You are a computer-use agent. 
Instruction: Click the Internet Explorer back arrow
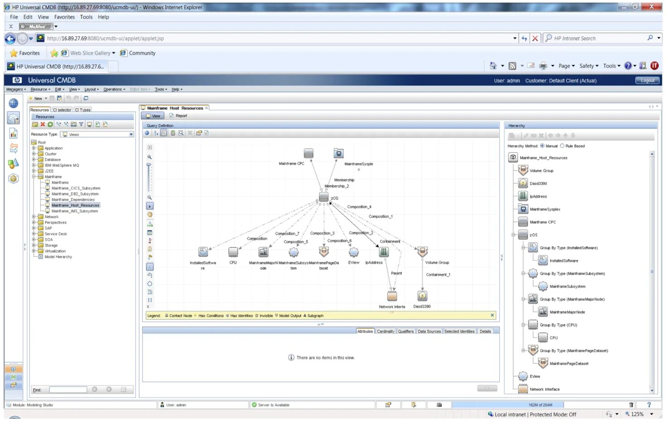pyautogui.click(x=10, y=38)
